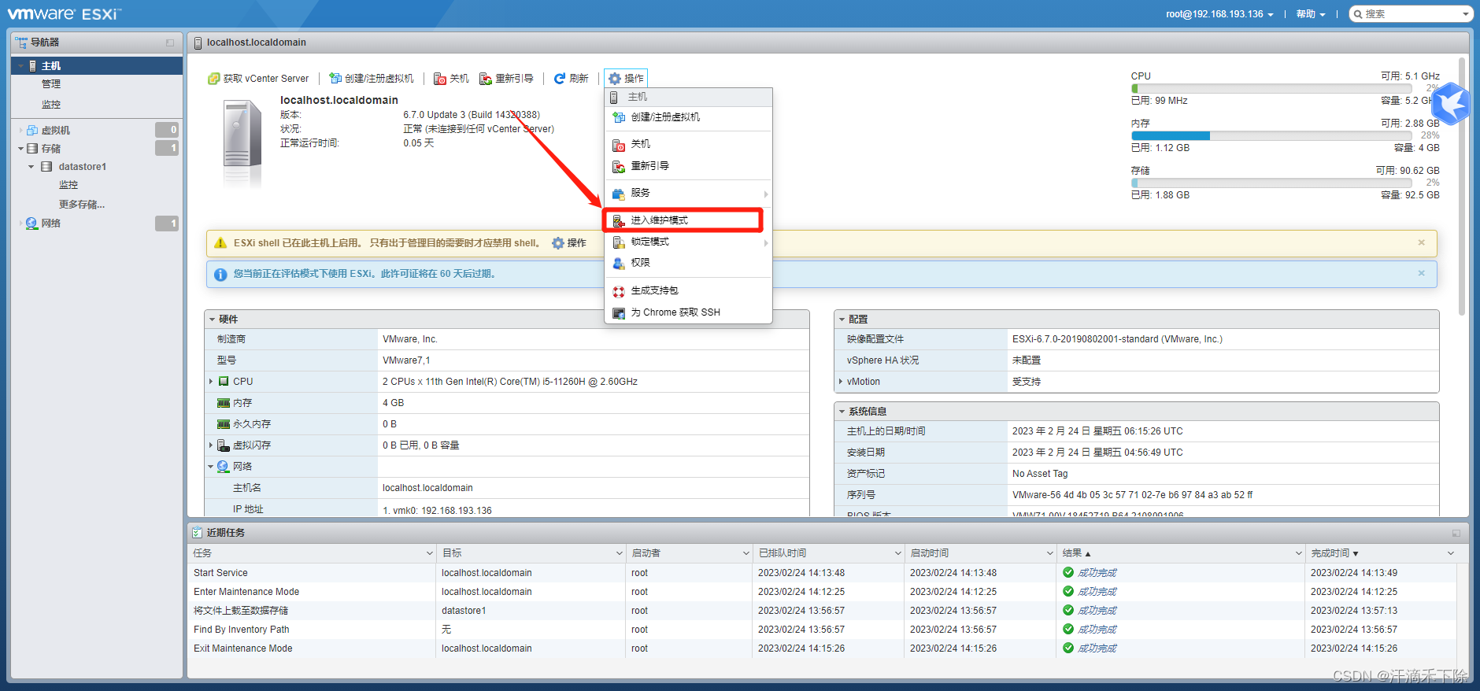The image size is (1480, 691).
Task: Expand the 虚拟机 navigator node
Action: pyautogui.click(x=20, y=131)
